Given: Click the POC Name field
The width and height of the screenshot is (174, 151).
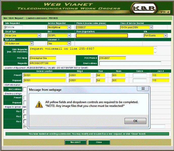Looking at the screenshot, I should 43,58.
